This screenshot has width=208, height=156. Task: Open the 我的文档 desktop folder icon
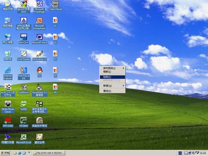(x=8, y=5)
